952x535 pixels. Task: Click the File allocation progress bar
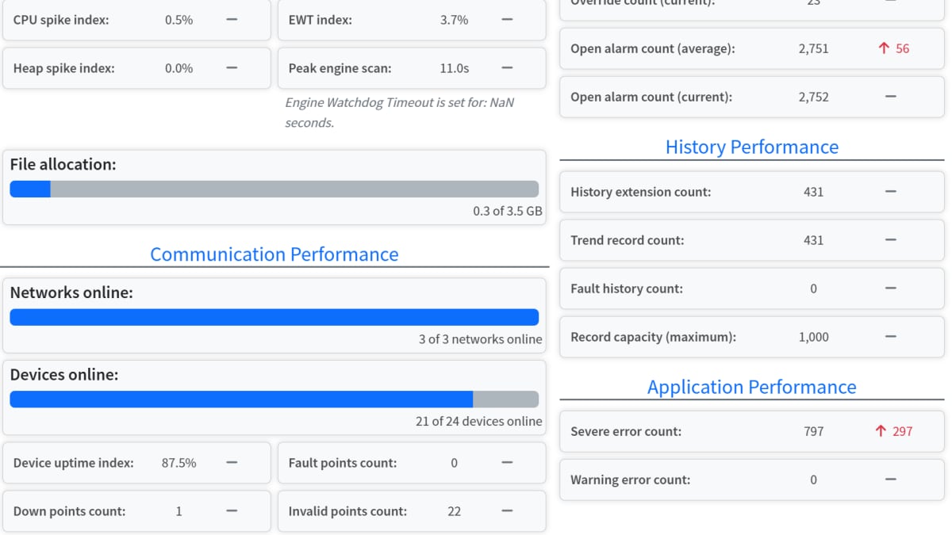(x=274, y=189)
